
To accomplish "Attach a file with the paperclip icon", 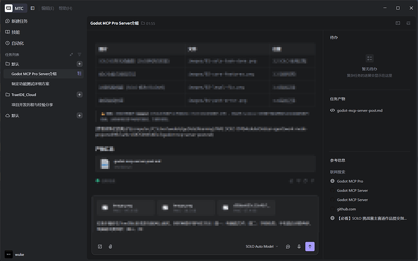I will (110, 246).
